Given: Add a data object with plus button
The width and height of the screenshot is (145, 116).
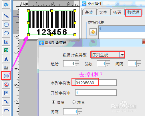Looking at the screenshot, I should (93, 32).
